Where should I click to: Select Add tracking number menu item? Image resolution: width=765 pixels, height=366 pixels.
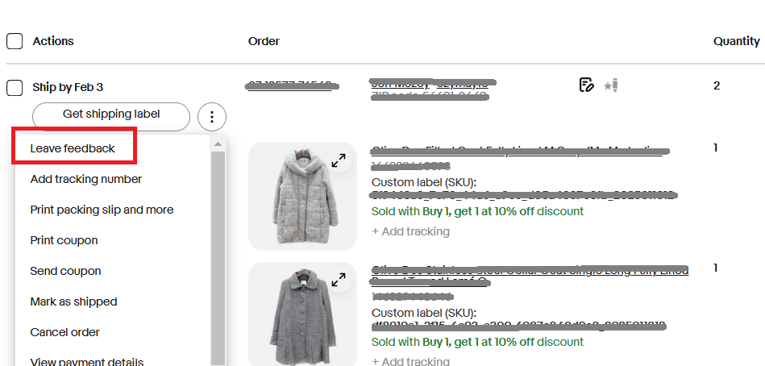tap(86, 179)
